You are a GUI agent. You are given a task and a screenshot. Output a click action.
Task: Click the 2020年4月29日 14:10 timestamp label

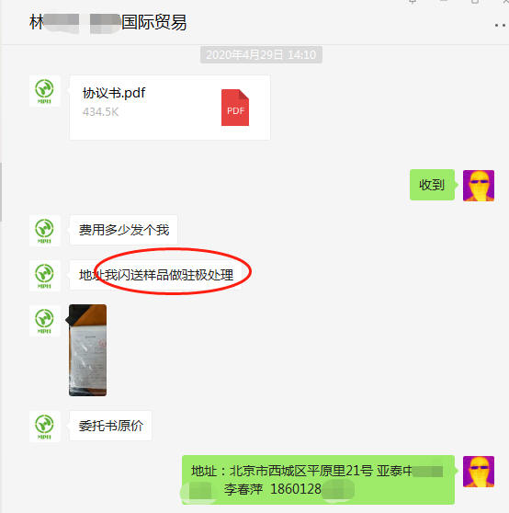261,54
